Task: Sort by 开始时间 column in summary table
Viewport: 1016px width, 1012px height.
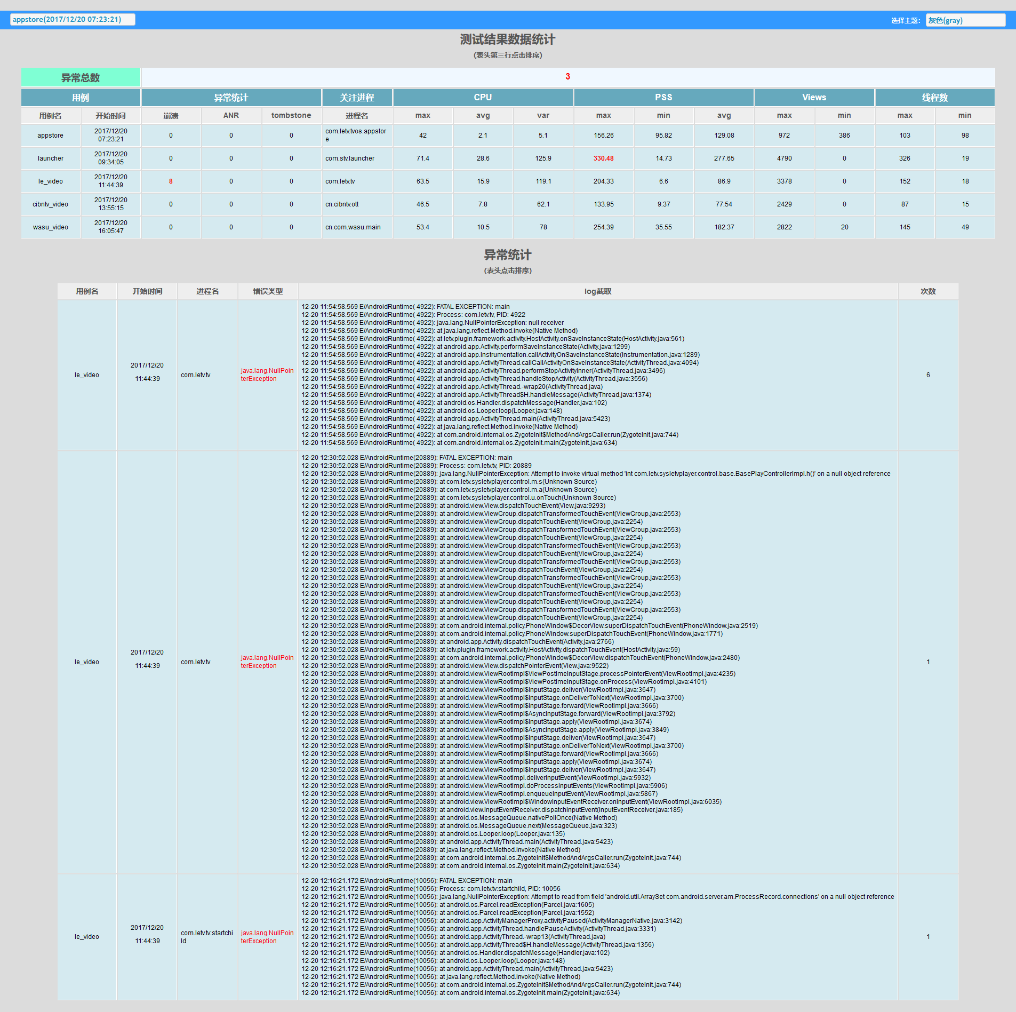Action: (x=110, y=116)
